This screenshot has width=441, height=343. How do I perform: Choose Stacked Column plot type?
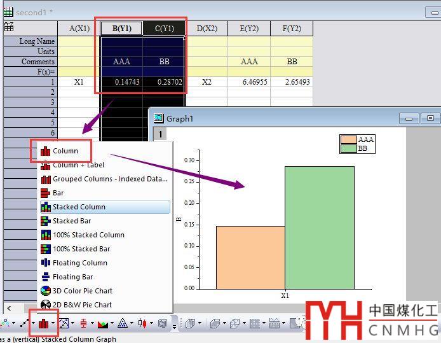click(x=105, y=207)
